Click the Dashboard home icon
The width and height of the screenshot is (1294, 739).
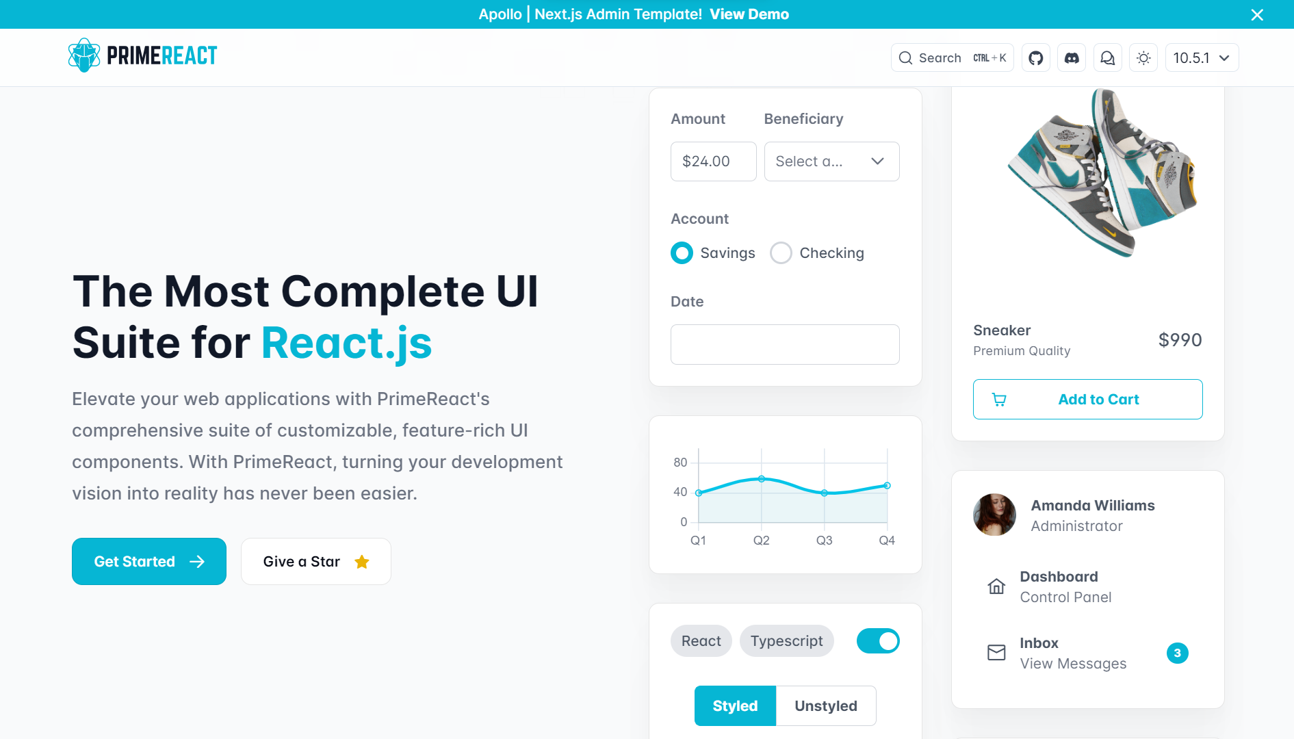[996, 586]
